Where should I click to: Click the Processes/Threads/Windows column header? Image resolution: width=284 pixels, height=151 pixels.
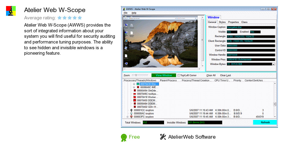click(140, 80)
